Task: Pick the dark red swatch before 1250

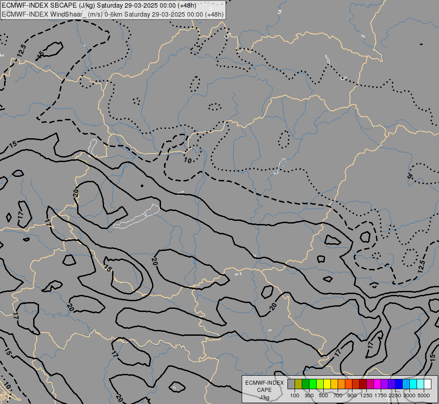Action: [363, 384]
